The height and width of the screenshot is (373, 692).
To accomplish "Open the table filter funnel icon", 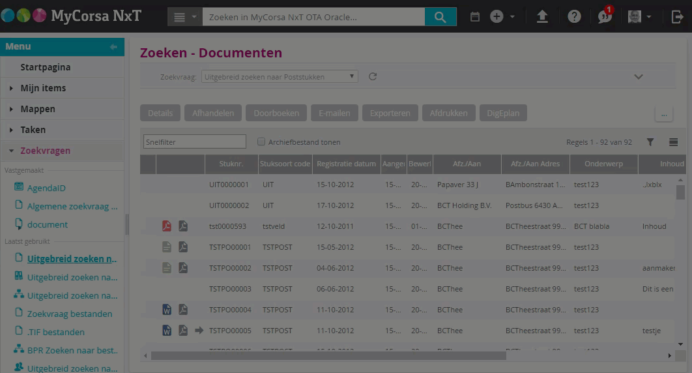I will pyautogui.click(x=650, y=142).
